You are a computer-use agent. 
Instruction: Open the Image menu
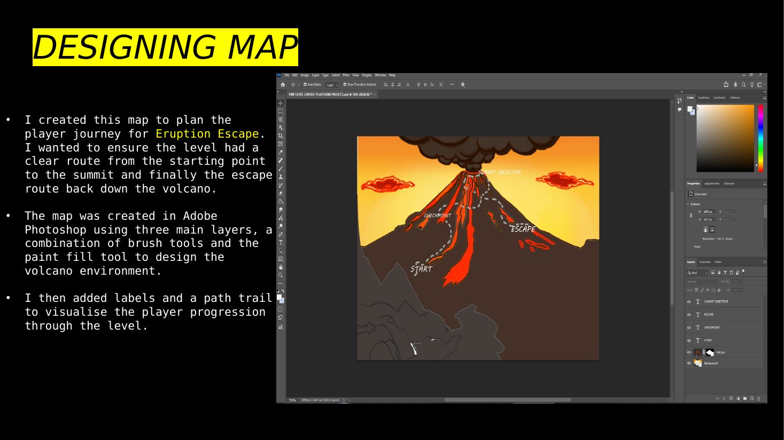[x=305, y=75]
